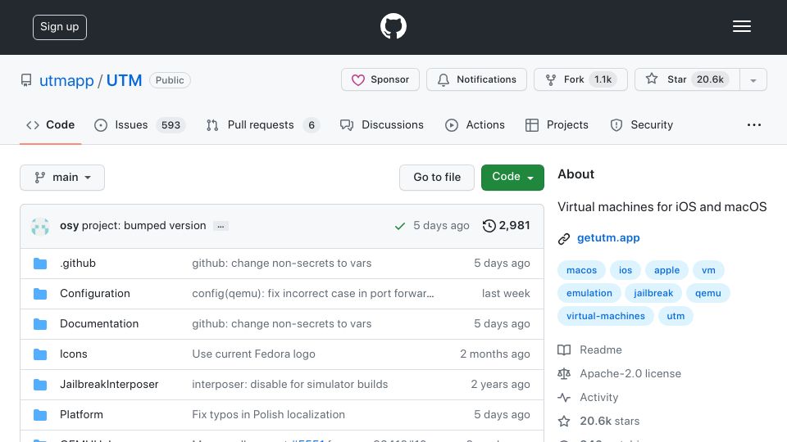Open the Configuration folder
Viewport: 787px width, 442px height.
[95, 293]
